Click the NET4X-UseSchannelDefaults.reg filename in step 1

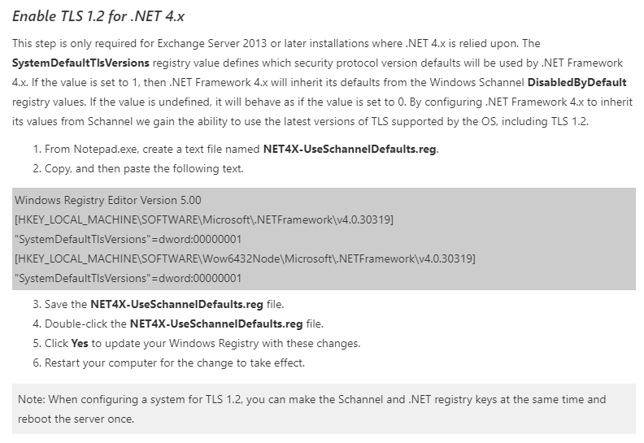point(350,149)
